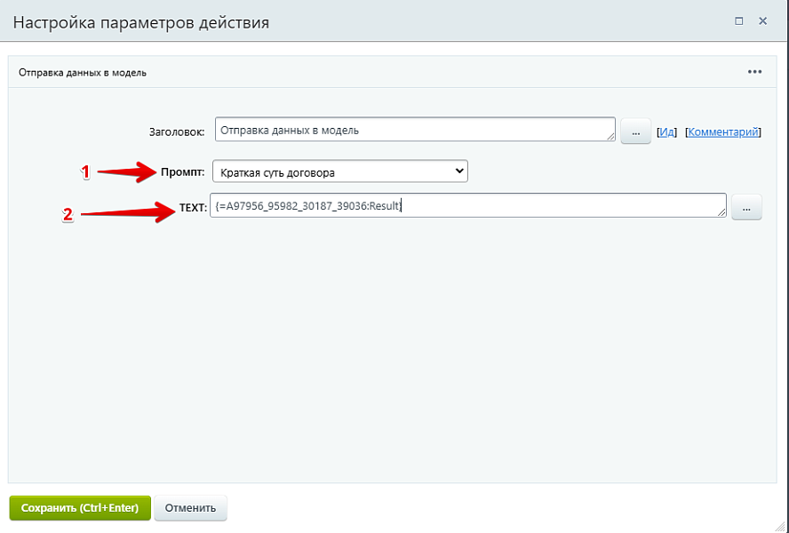
Task: Place cursor inside the Заголовок input field
Action: (x=400, y=129)
